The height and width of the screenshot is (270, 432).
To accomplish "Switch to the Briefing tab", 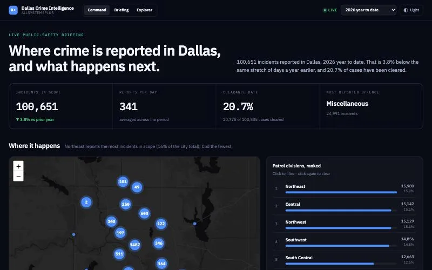I will pos(122,10).
